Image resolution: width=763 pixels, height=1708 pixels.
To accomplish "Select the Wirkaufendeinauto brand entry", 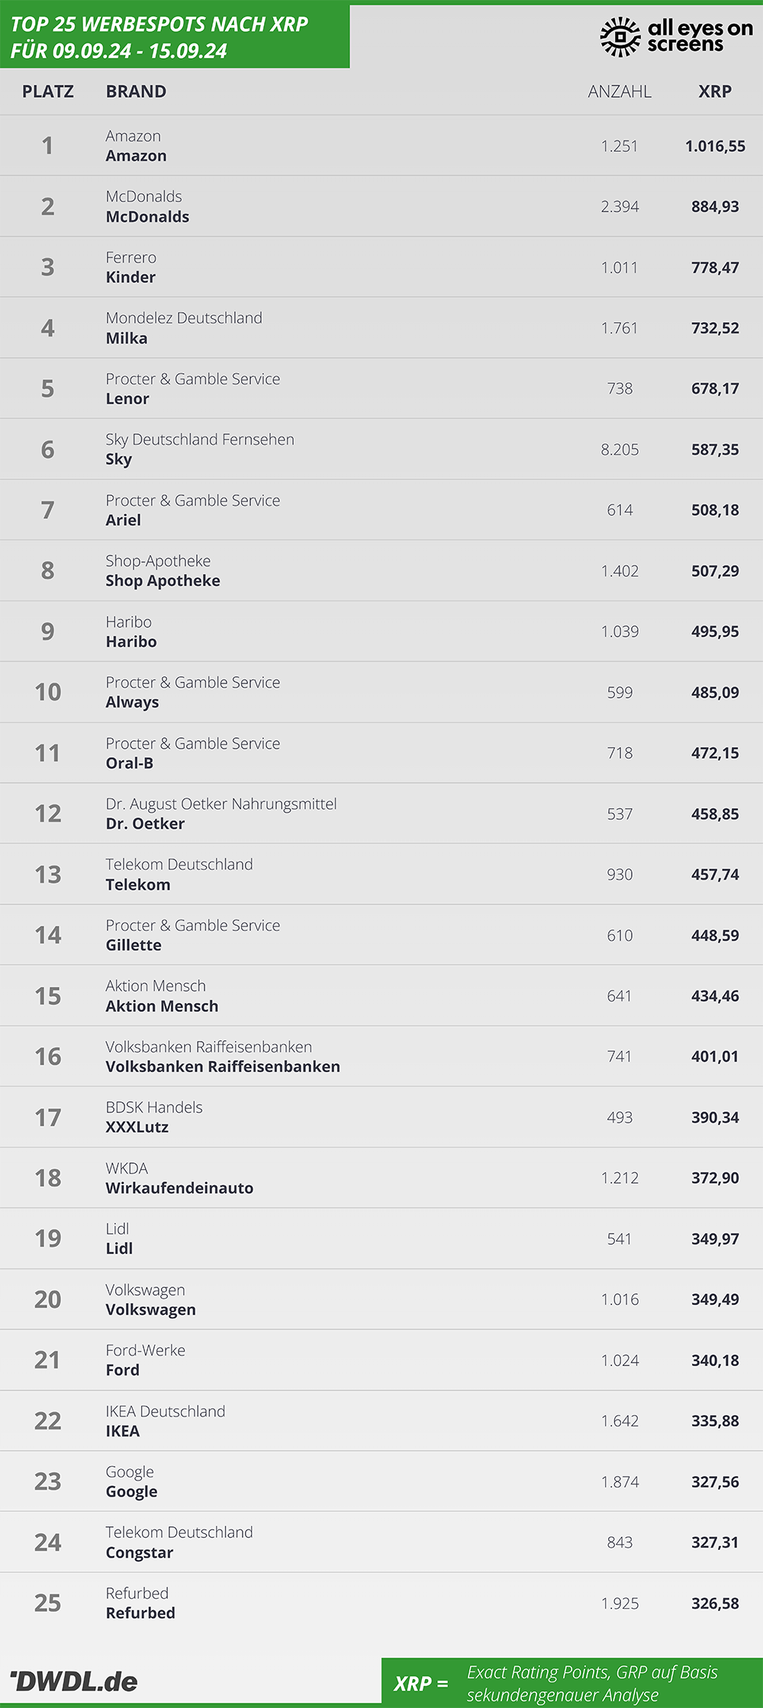I will coord(179,1188).
